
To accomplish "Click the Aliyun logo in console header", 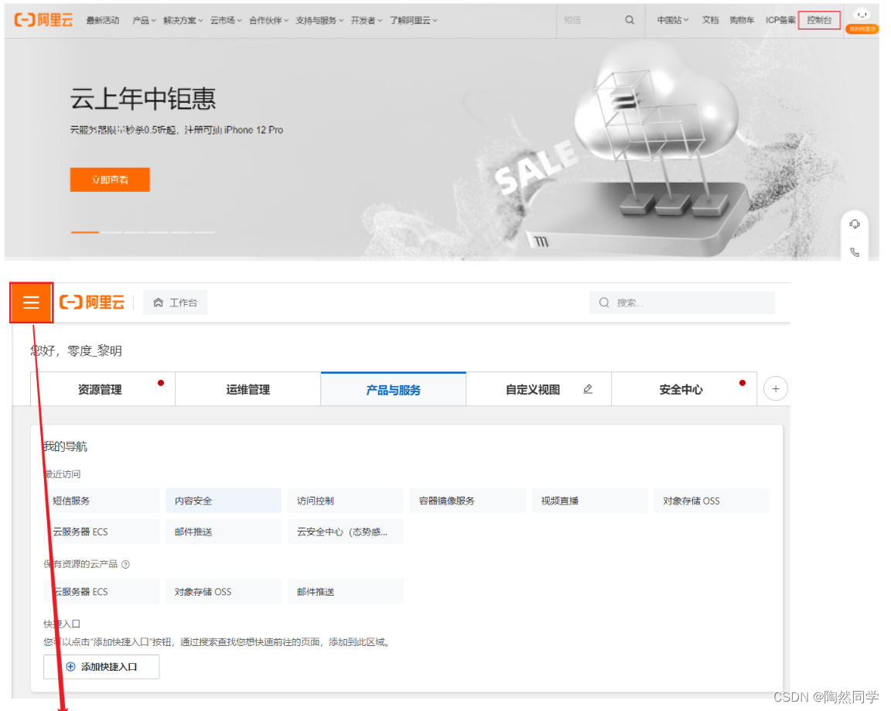I will (92, 303).
